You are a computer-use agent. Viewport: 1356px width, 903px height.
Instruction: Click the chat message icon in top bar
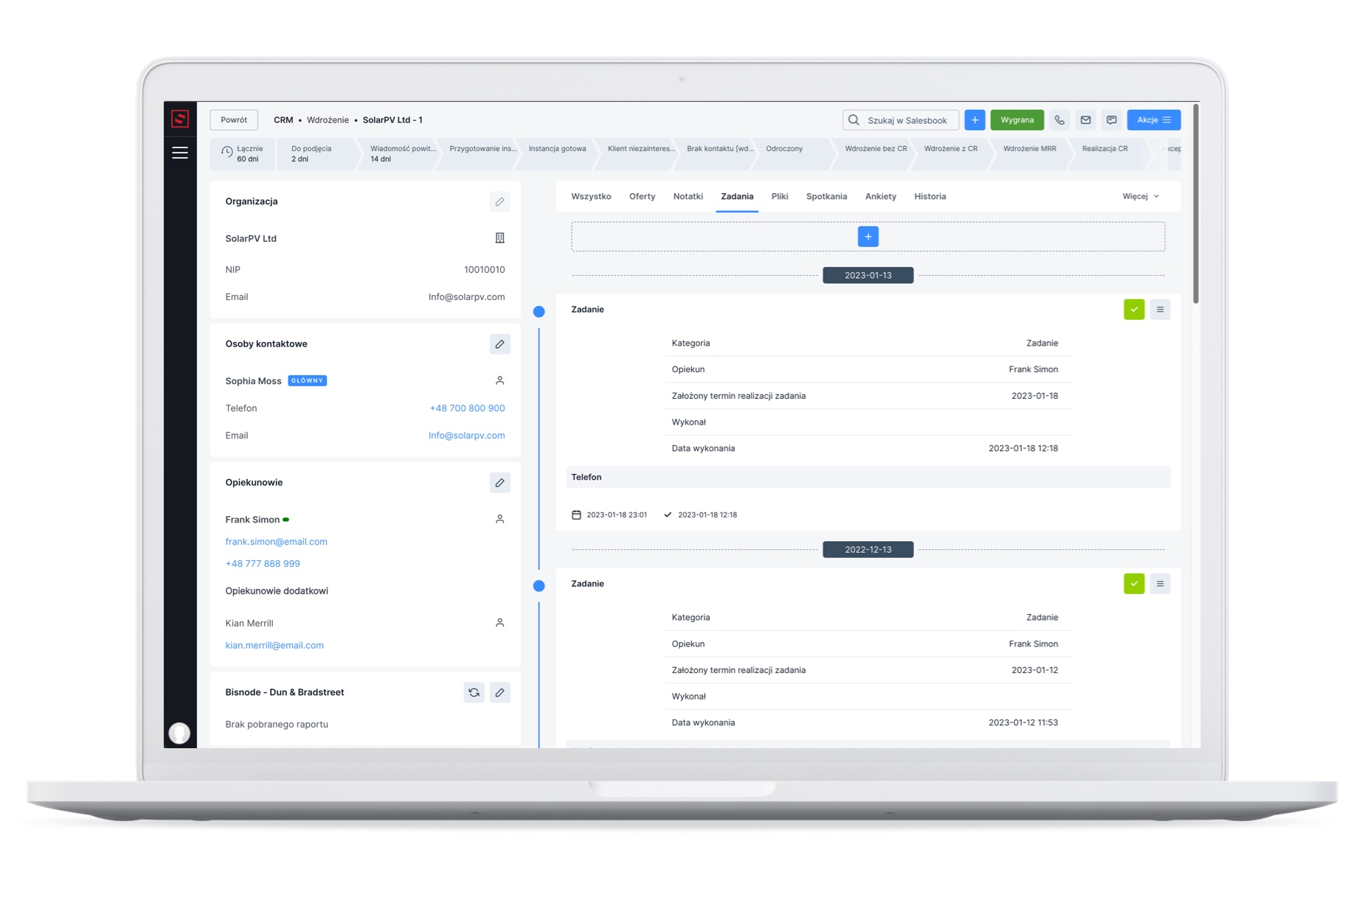coord(1111,119)
